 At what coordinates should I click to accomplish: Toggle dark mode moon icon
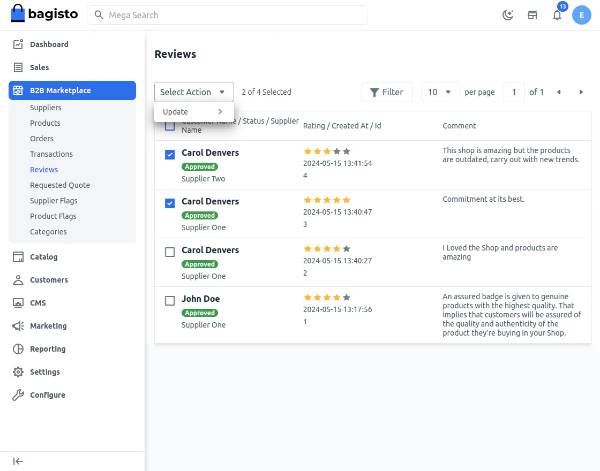pos(507,15)
